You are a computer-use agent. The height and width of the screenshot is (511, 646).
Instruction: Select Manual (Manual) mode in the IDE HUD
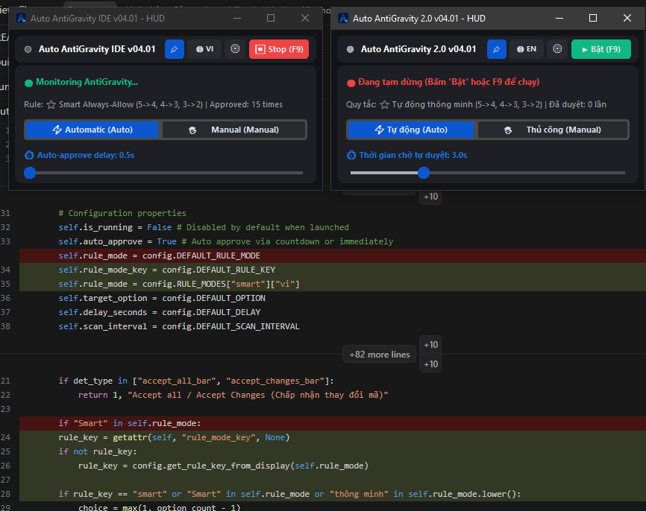[x=233, y=130]
